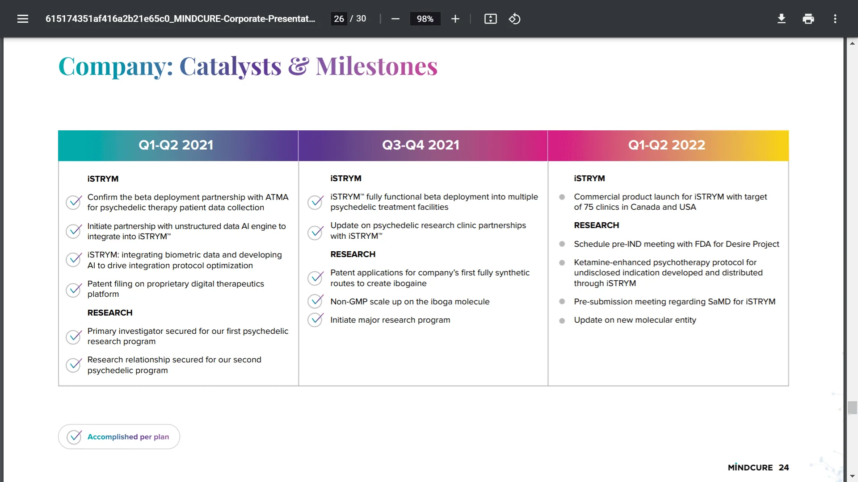The width and height of the screenshot is (858, 482).
Task: Click the iSTRYM heading under Q1-Q2 2021
Action: coord(103,179)
